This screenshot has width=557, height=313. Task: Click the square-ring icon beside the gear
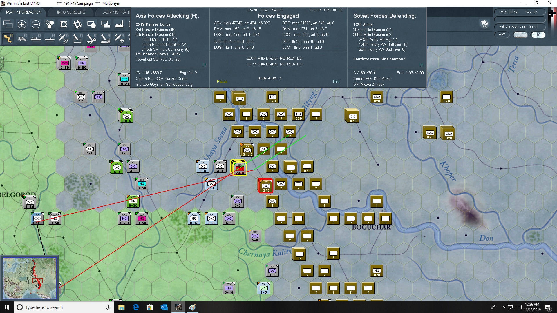64,24
